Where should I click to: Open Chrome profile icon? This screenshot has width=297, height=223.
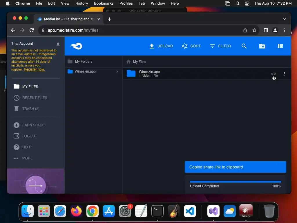275,30
